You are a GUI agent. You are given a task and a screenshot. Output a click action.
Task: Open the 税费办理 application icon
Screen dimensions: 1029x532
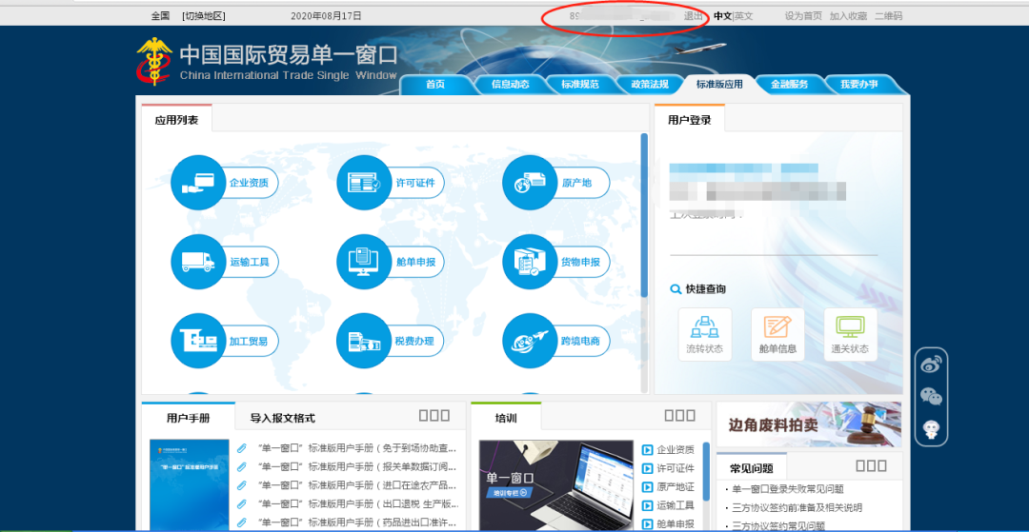(363, 341)
